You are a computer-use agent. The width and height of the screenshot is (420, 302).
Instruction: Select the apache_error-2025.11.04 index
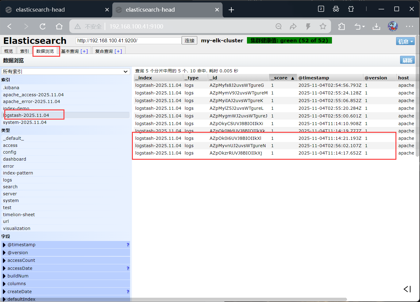click(66, 101)
